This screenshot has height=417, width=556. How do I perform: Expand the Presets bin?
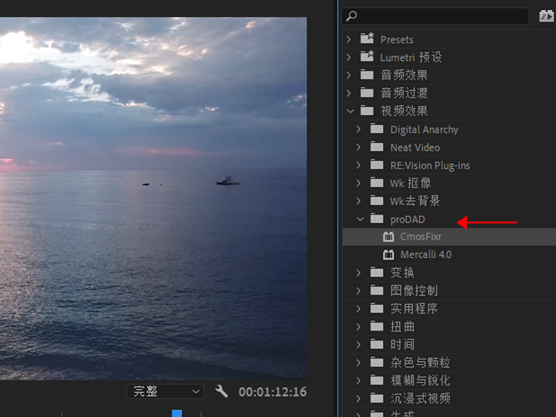349,40
